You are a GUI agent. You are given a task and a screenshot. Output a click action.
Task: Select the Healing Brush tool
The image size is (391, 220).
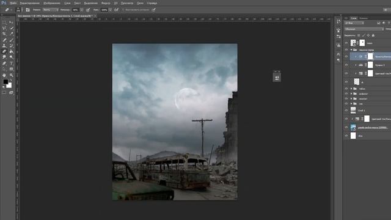pyautogui.click(x=4, y=40)
